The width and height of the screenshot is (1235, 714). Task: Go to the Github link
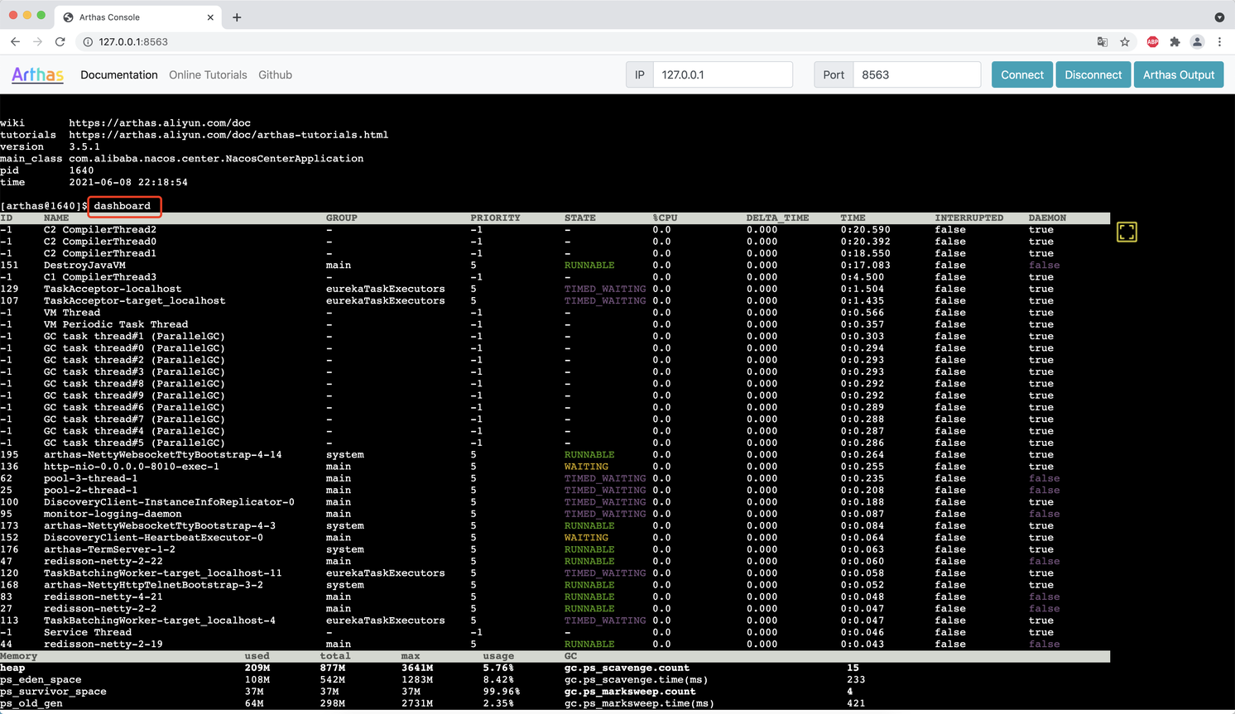[275, 74]
